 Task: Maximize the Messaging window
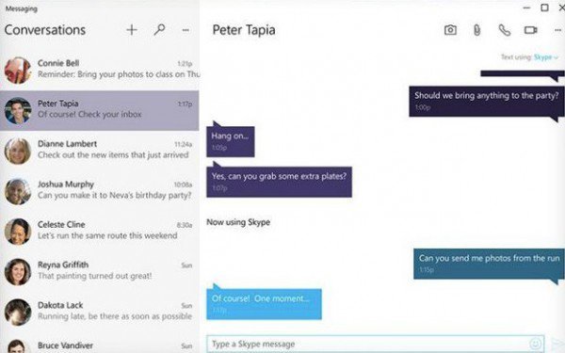[x=544, y=8]
